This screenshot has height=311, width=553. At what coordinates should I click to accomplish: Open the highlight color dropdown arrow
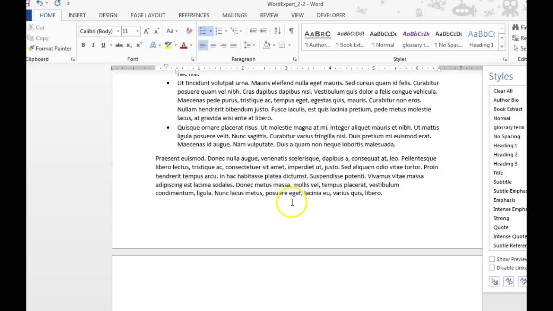click(x=175, y=45)
